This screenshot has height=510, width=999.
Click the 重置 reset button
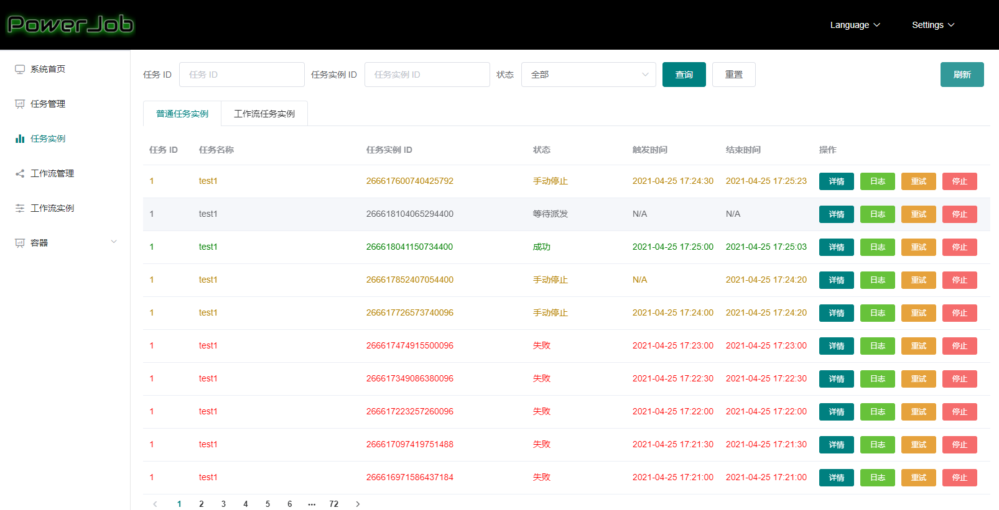[x=734, y=75]
